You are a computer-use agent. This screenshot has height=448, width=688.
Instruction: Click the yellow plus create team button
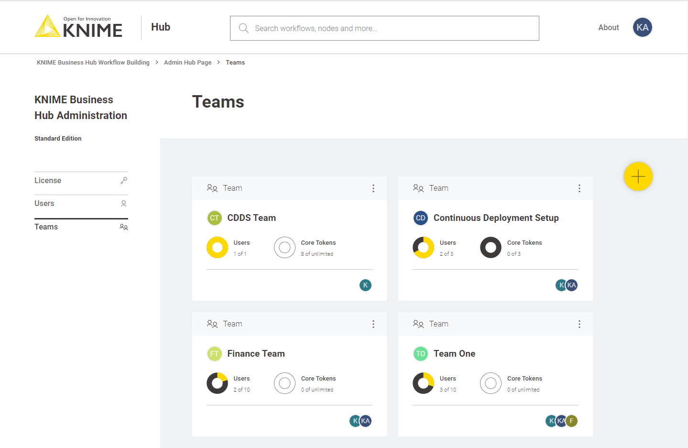[638, 176]
